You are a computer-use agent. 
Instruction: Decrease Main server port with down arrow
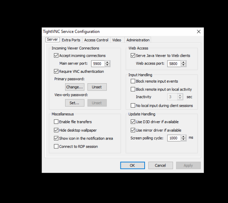click(107, 65)
